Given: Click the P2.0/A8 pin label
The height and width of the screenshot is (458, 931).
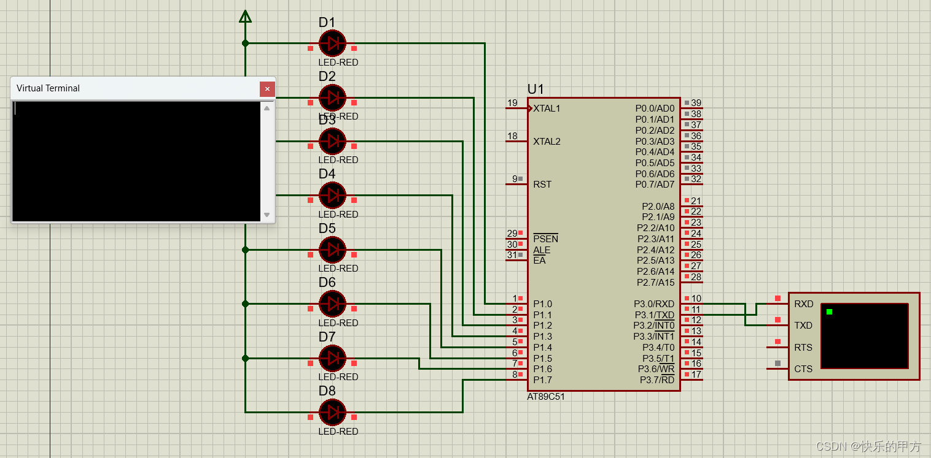Looking at the screenshot, I should coord(658,207).
